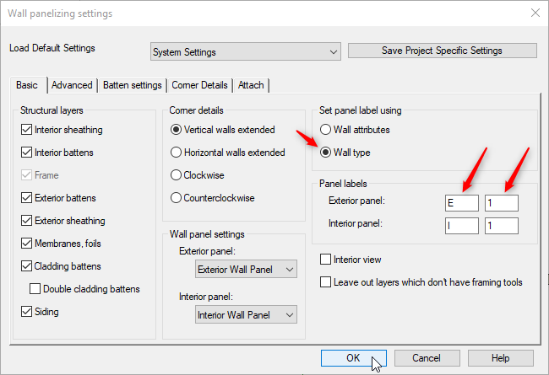Select Wall attributes for panel label
The width and height of the screenshot is (549, 375).
tap(326, 131)
